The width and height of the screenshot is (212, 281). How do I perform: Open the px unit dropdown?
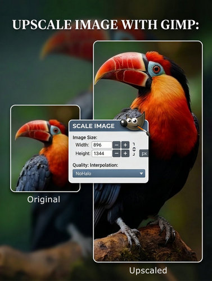coord(144,153)
